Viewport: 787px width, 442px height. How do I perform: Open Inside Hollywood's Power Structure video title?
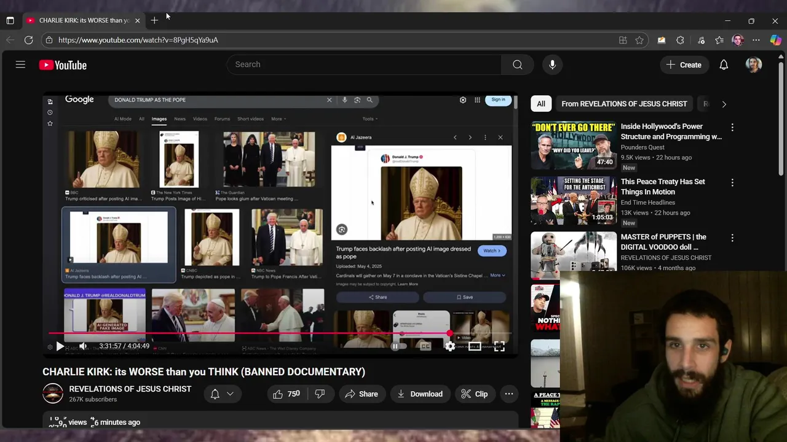click(x=671, y=131)
